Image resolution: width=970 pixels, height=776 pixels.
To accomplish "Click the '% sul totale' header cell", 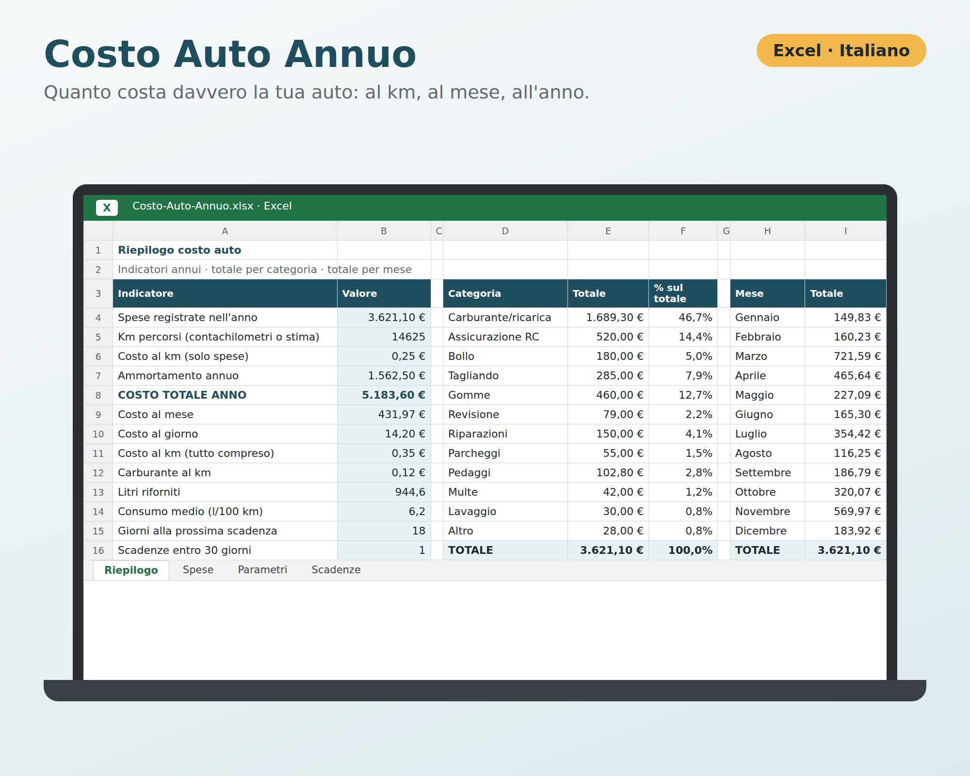I will tap(683, 293).
